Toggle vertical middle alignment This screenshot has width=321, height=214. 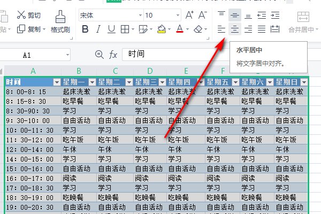click(x=235, y=15)
